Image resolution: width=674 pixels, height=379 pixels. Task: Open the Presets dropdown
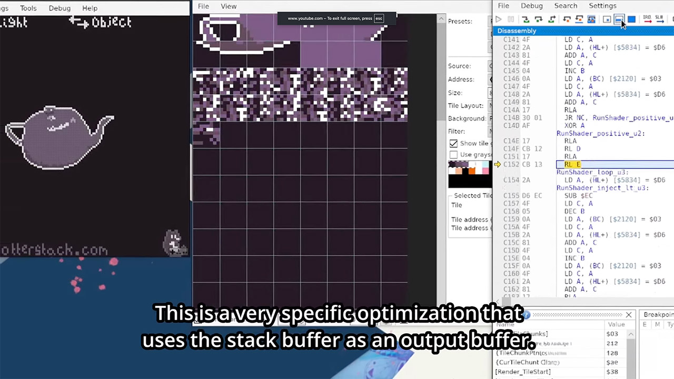(x=490, y=21)
